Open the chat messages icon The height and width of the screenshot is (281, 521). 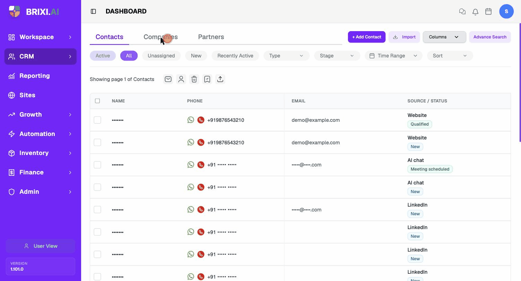point(462,11)
